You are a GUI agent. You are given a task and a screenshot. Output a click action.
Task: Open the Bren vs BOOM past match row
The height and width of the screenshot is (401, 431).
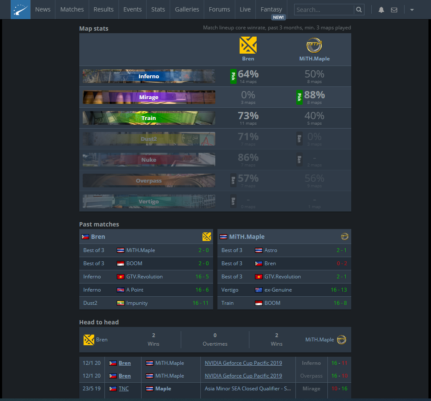click(x=146, y=264)
